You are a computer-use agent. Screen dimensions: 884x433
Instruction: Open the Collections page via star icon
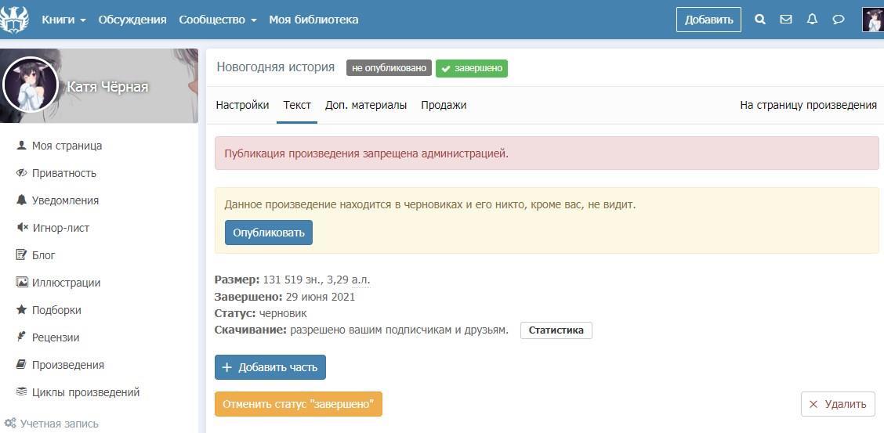tap(22, 310)
